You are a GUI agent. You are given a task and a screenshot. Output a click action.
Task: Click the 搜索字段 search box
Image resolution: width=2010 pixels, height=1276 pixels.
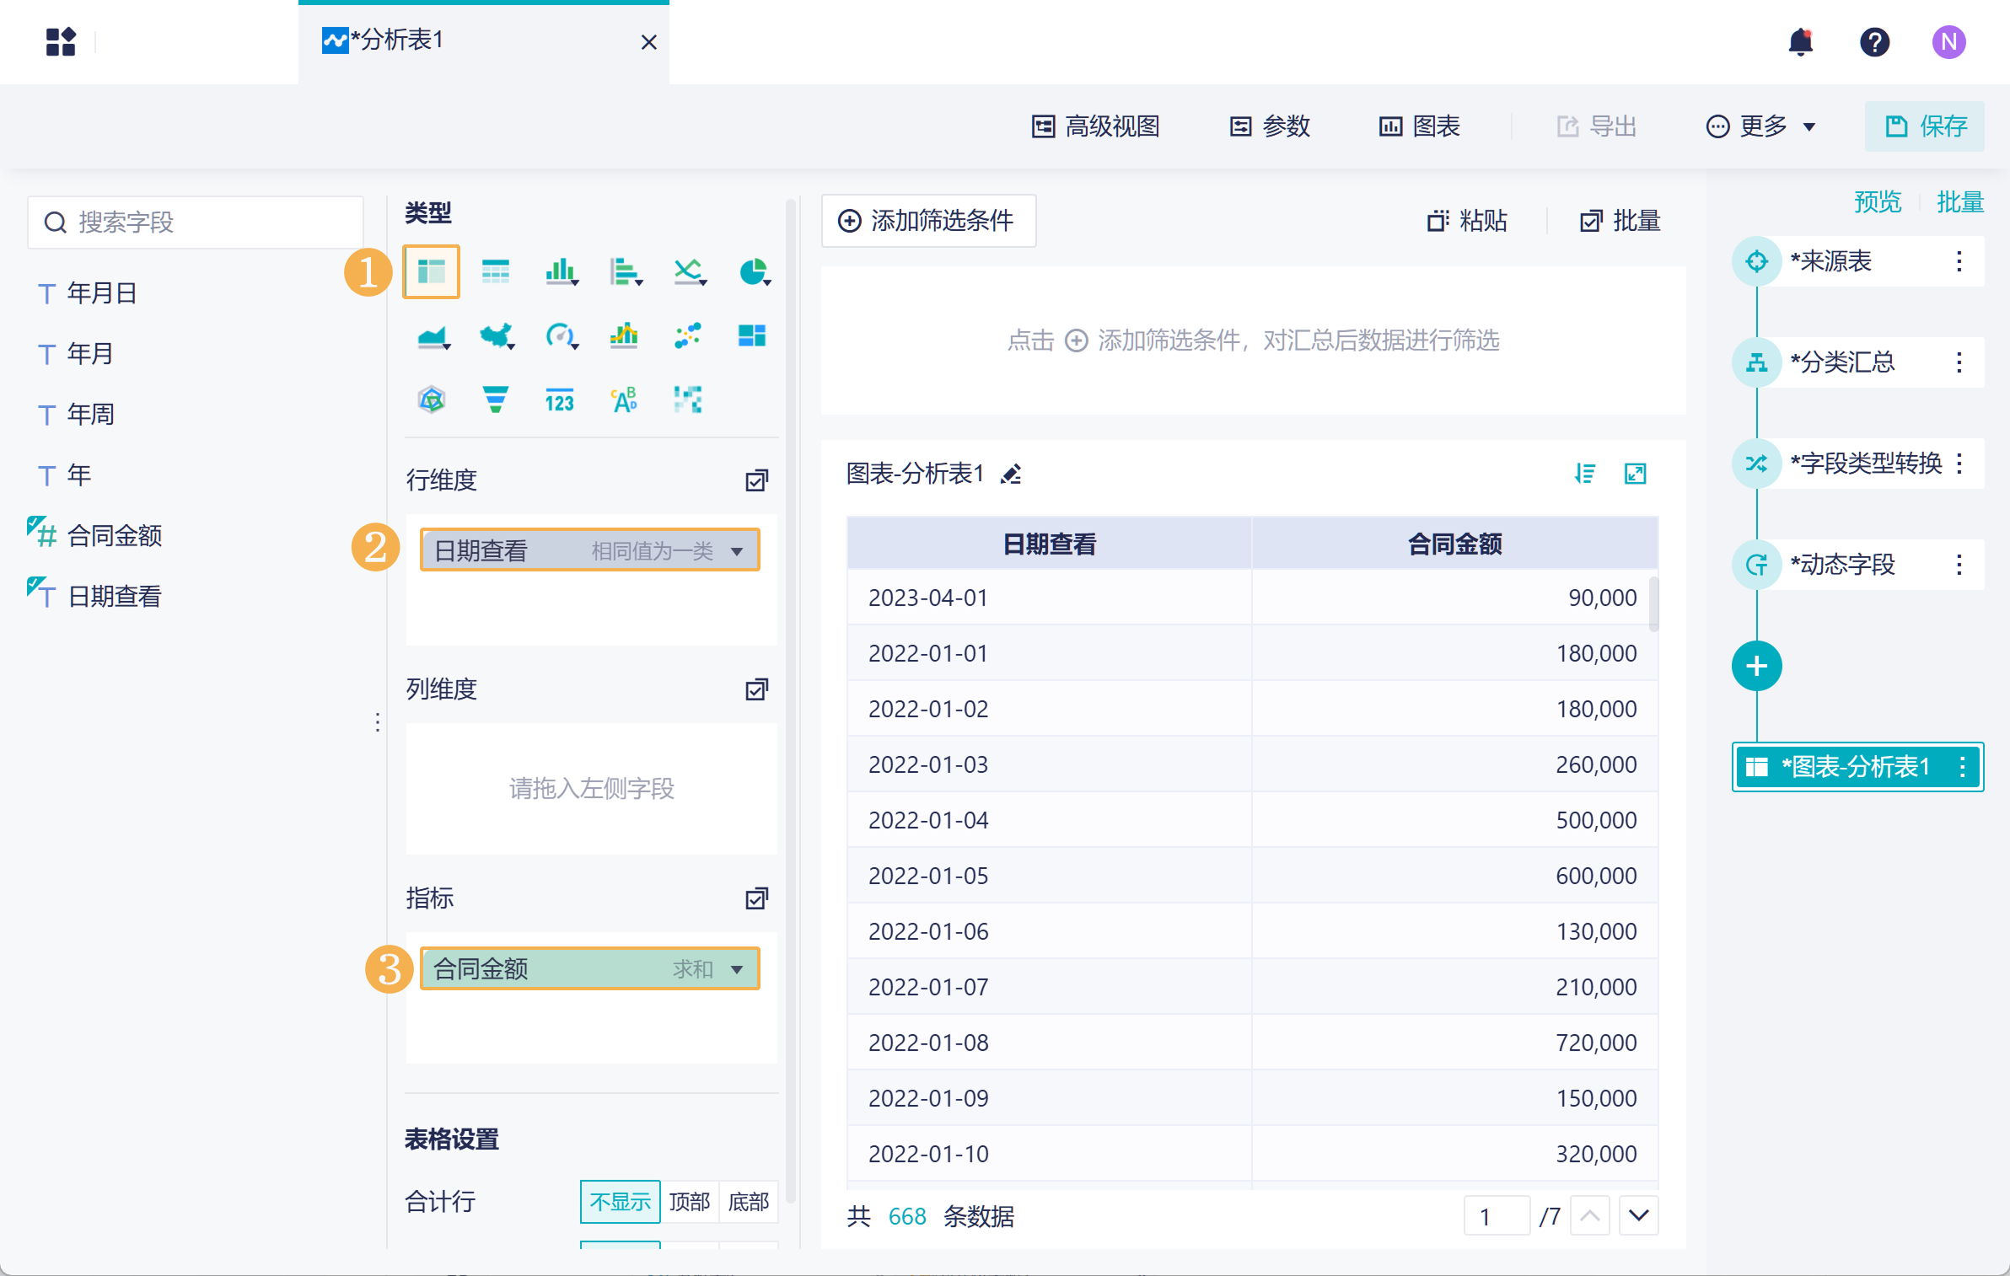pyautogui.click(x=196, y=222)
